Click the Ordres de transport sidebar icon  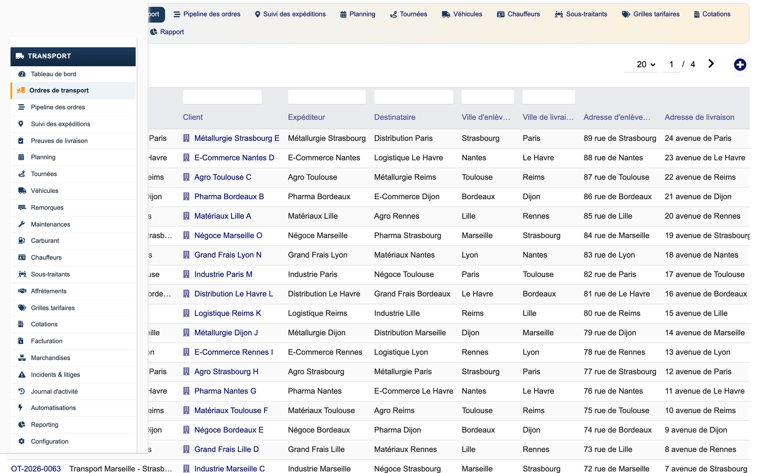point(21,90)
